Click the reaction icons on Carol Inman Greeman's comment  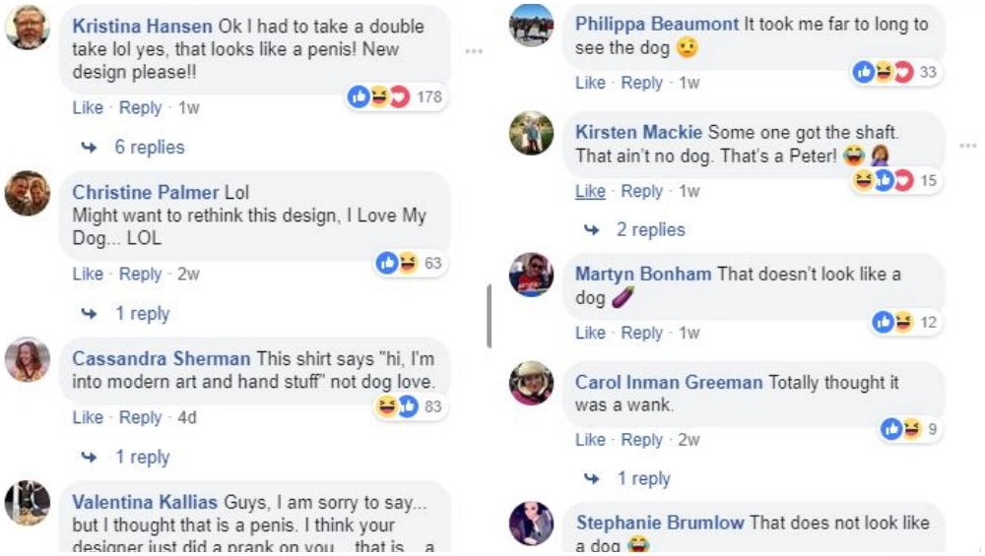[x=901, y=428]
